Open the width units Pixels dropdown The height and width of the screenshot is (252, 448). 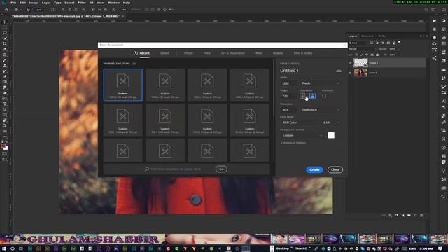[x=321, y=83]
